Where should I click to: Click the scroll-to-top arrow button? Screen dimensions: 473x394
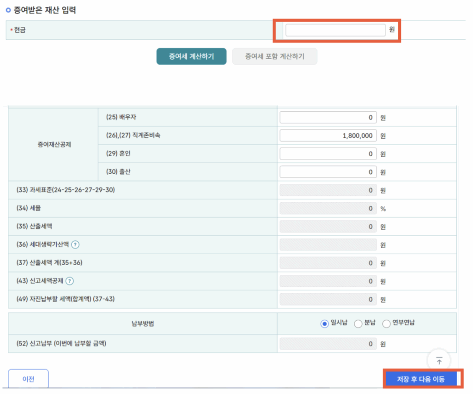(439, 361)
